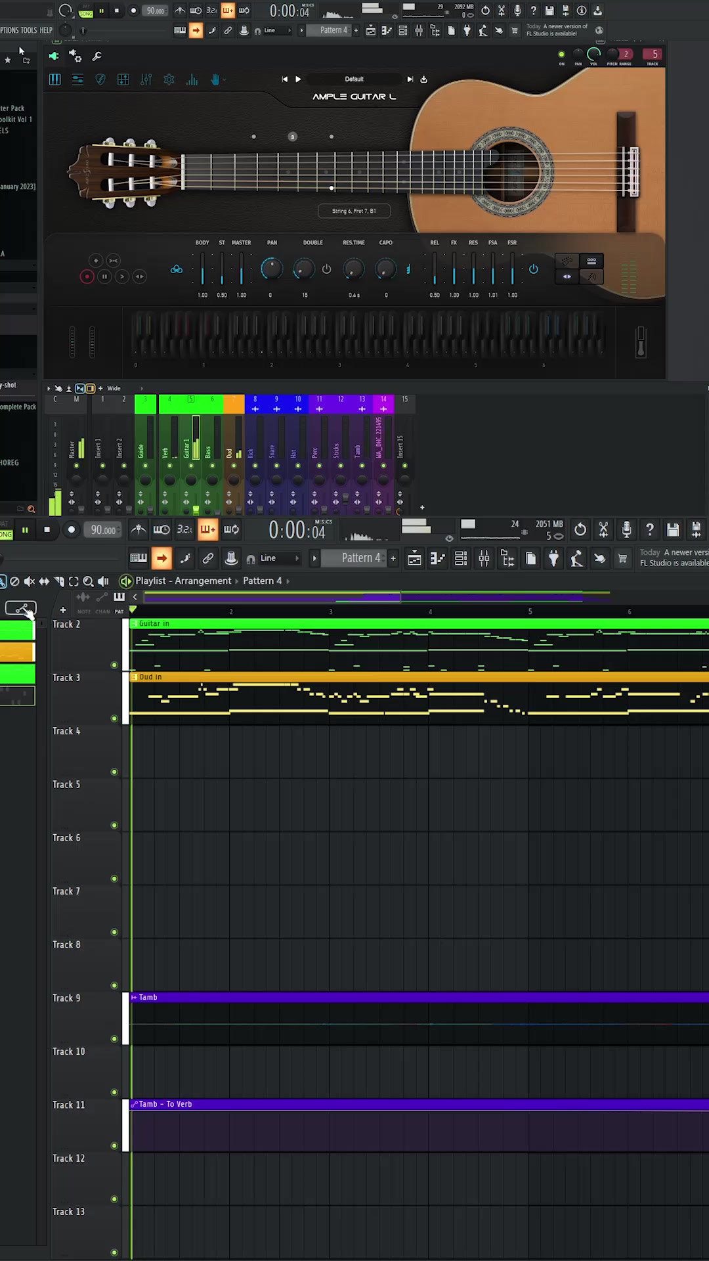709x1261 pixels.
Task: Stop playback in large transport bar
Action: pyautogui.click(x=47, y=529)
